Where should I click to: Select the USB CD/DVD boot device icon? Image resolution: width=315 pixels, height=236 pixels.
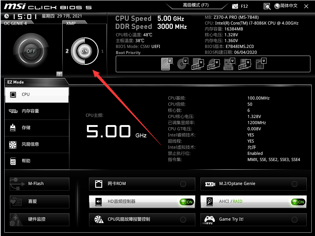click(213, 64)
